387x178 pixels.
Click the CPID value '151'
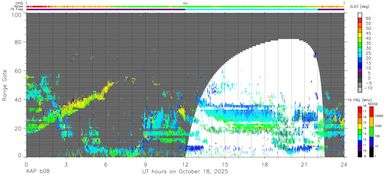(185, 3)
